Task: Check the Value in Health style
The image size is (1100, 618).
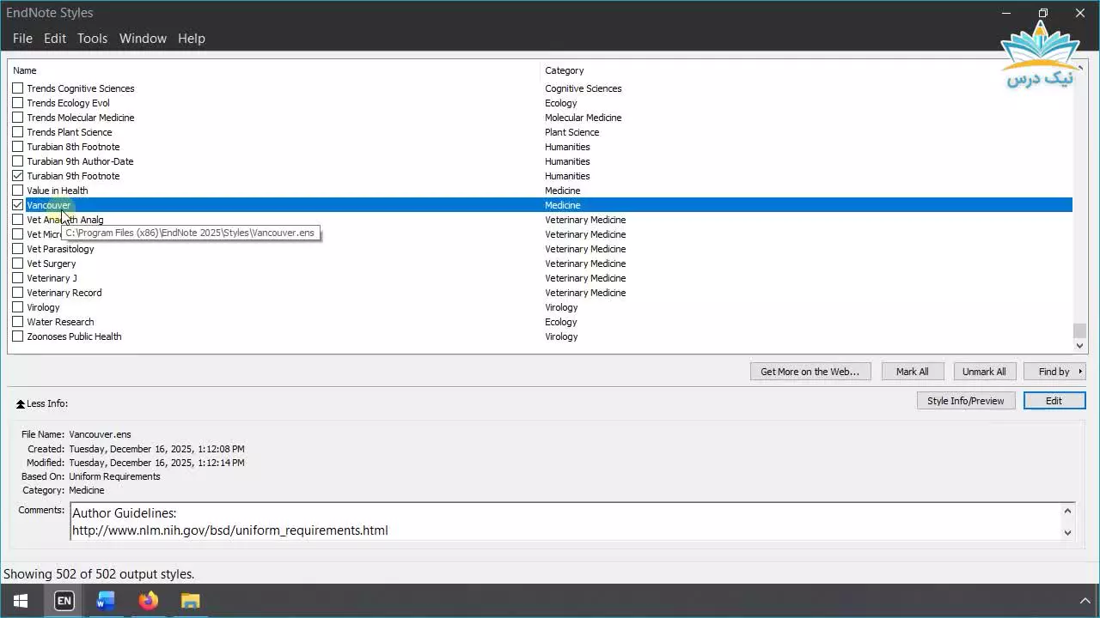Action: tap(18, 191)
